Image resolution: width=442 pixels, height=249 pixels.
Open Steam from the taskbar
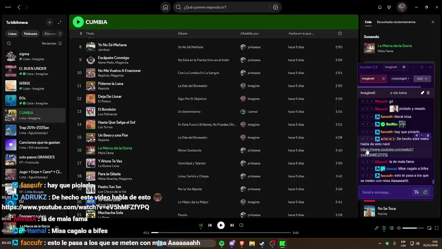(262, 243)
